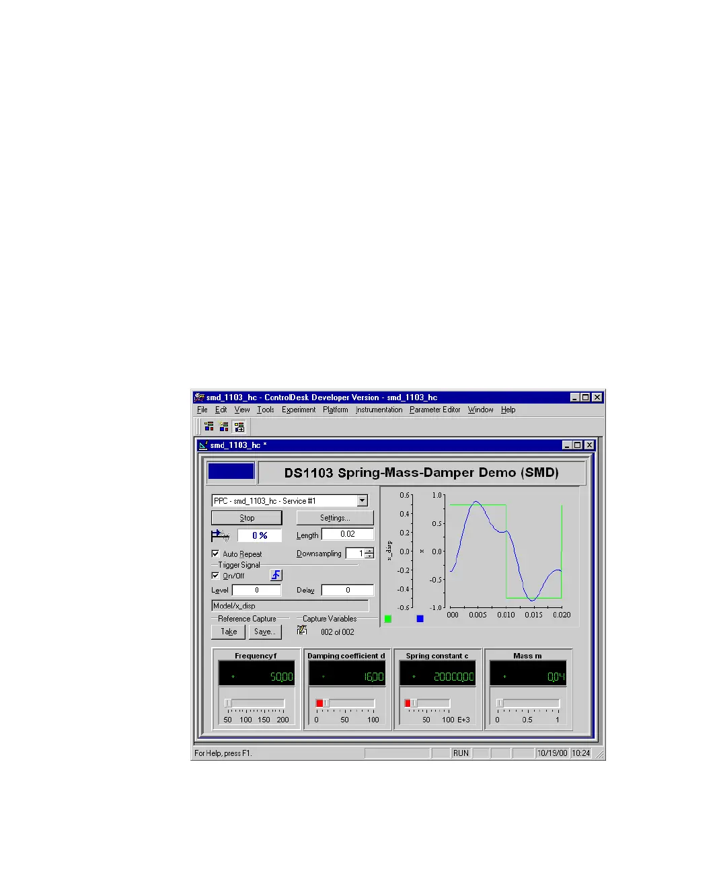Screen dimensions: 721x873
Task: Minimize the inner smd_1103_hc layout window
Action: pyautogui.click(x=568, y=445)
